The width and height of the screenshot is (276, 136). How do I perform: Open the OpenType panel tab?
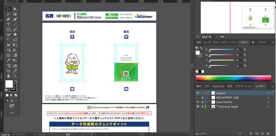(x=218, y=86)
